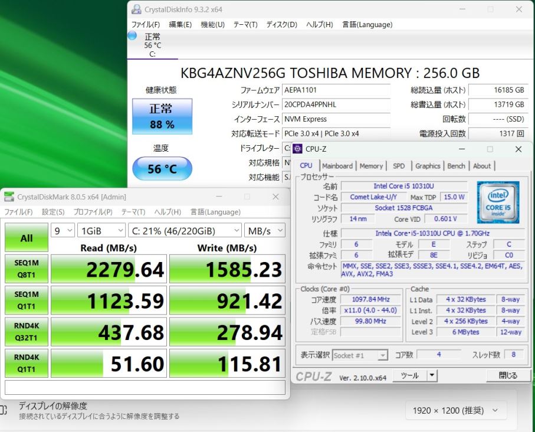Viewport: 535px width, 432px height.
Task: Run the RND4K Q1T1 test
Action: (27, 363)
